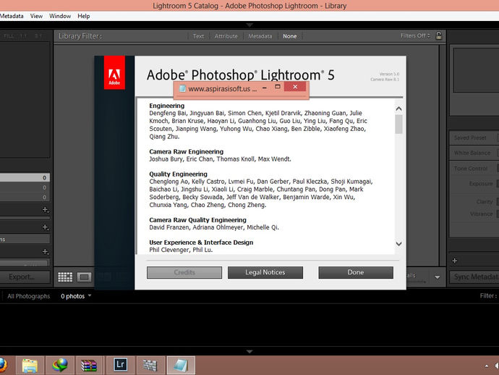Collapse the top panel via triangle
Screen dimensions: 499x375
(x=249, y=25)
